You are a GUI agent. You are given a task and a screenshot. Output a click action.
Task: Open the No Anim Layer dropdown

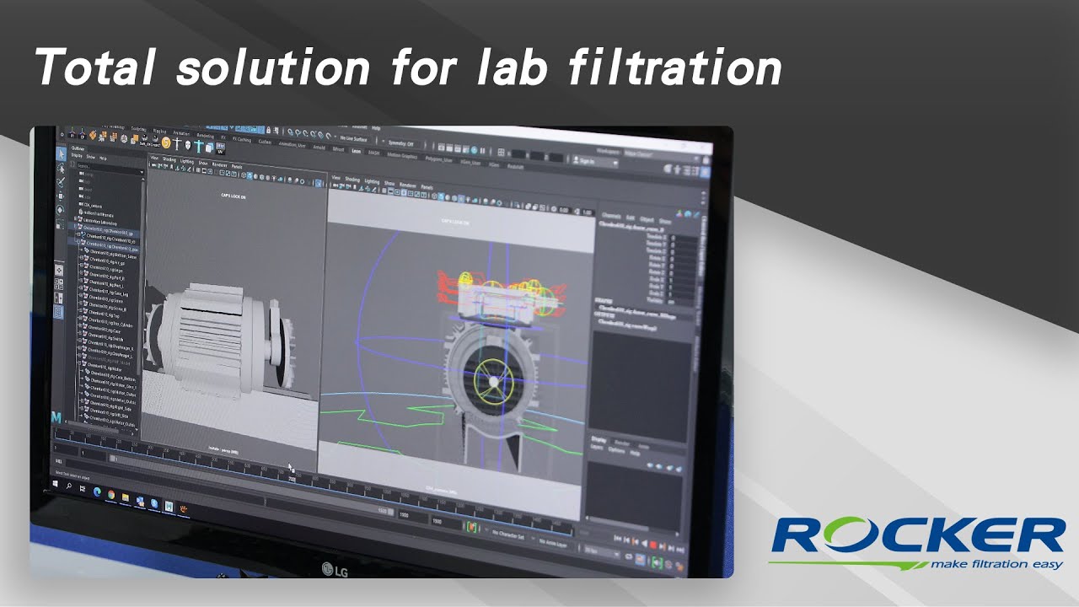pos(553,543)
